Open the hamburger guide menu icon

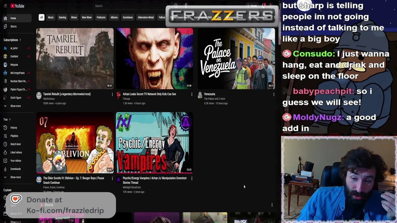(x=5, y=6)
